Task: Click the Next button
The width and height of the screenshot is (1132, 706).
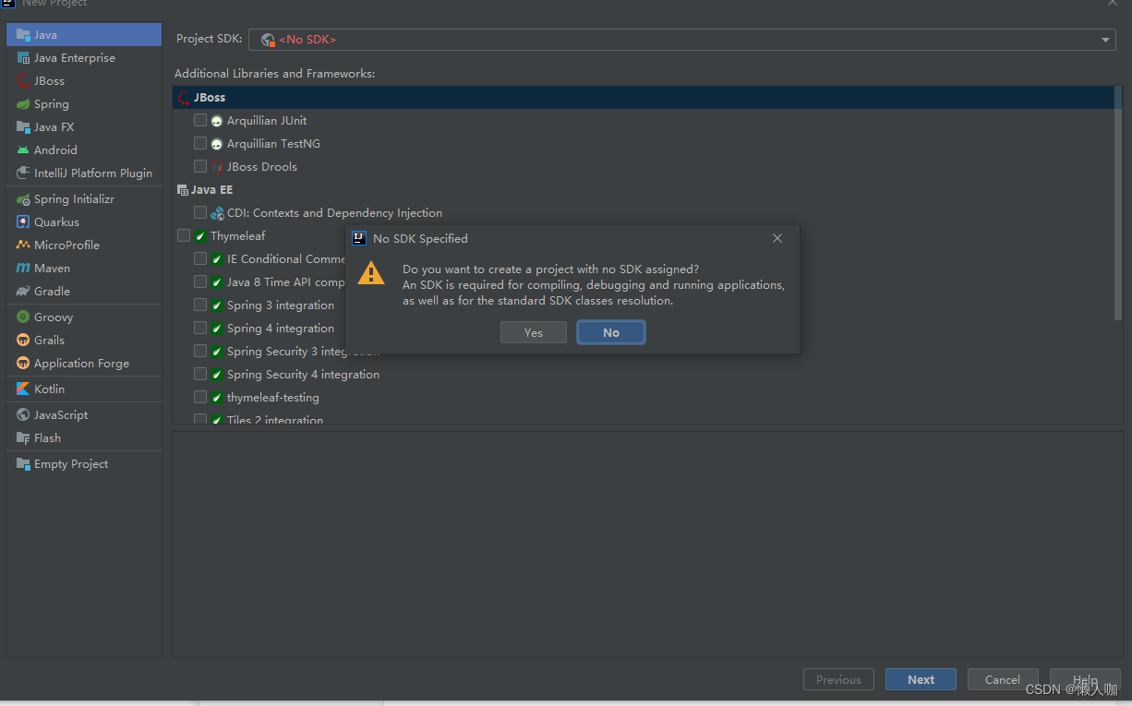Action: click(x=921, y=679)
